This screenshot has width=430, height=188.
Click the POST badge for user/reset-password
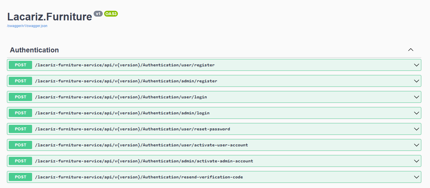click(20, 129)
